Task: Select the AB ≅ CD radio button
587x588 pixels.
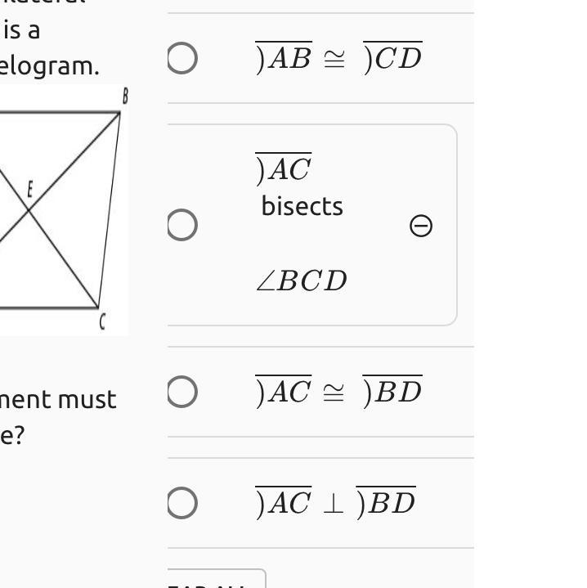Action: pyautogui.click(x=181, y=58)
